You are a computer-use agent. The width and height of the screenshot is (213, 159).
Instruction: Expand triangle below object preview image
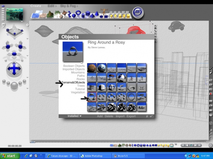point(81,63)
